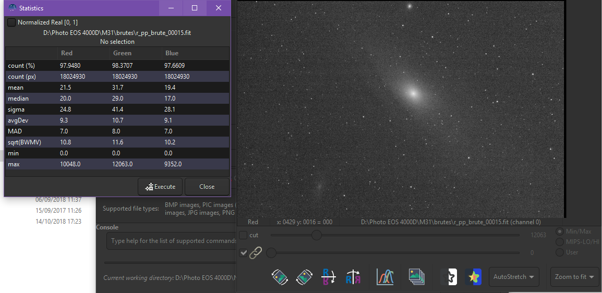Open the histogram transformation tool
The image size is (602, 293).
point(386,276)
